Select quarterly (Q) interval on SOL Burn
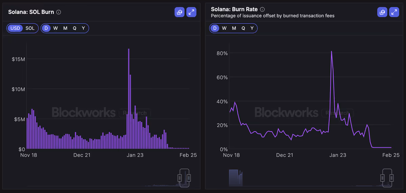Image resolution: width=406 pixels, height=193 pixels. [x=74, y=28]
